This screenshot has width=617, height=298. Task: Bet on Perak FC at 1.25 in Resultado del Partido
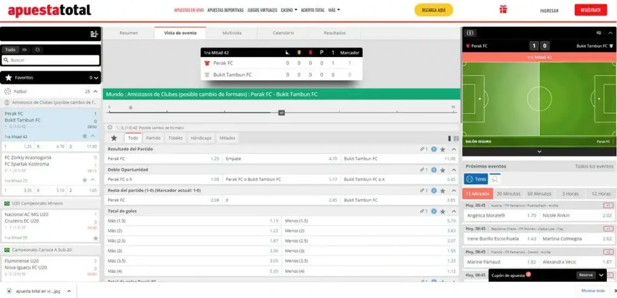coord(163,159)
